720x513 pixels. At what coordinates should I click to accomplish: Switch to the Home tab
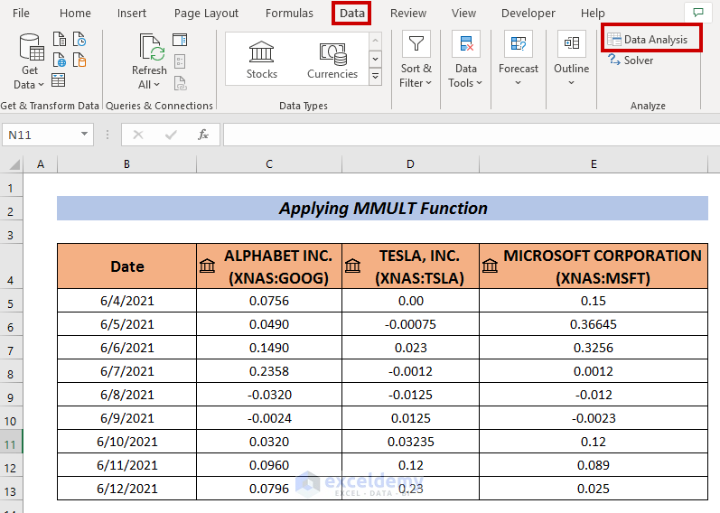click(75, 13)
